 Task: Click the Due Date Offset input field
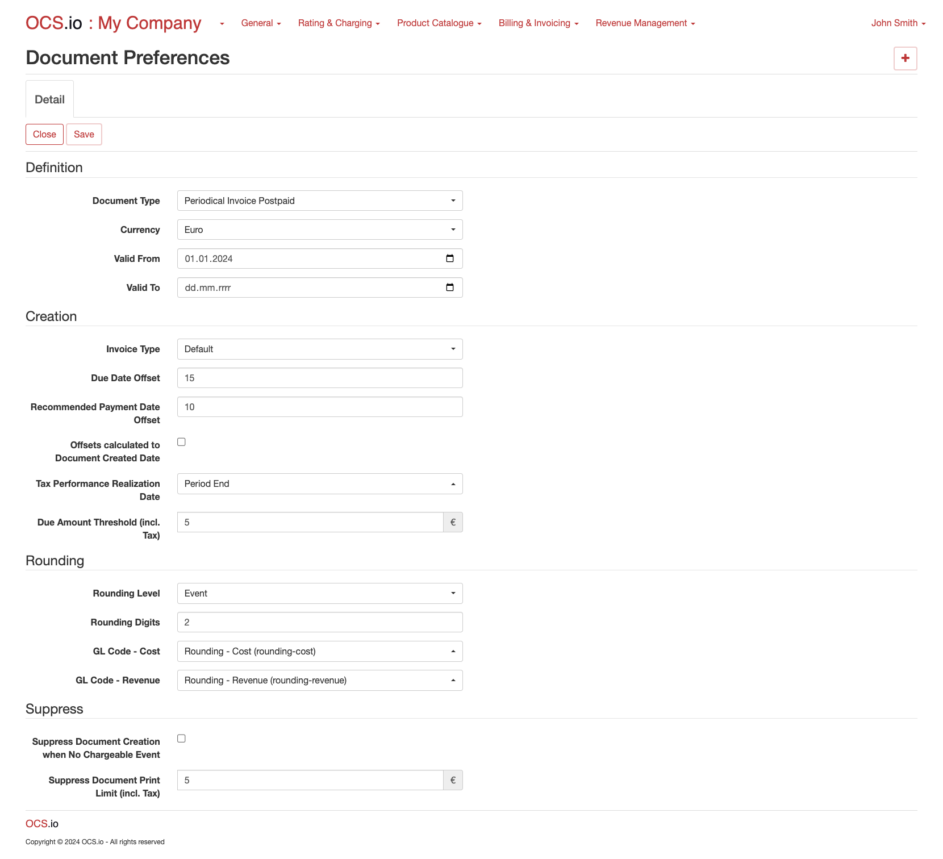tap(320, 378)
